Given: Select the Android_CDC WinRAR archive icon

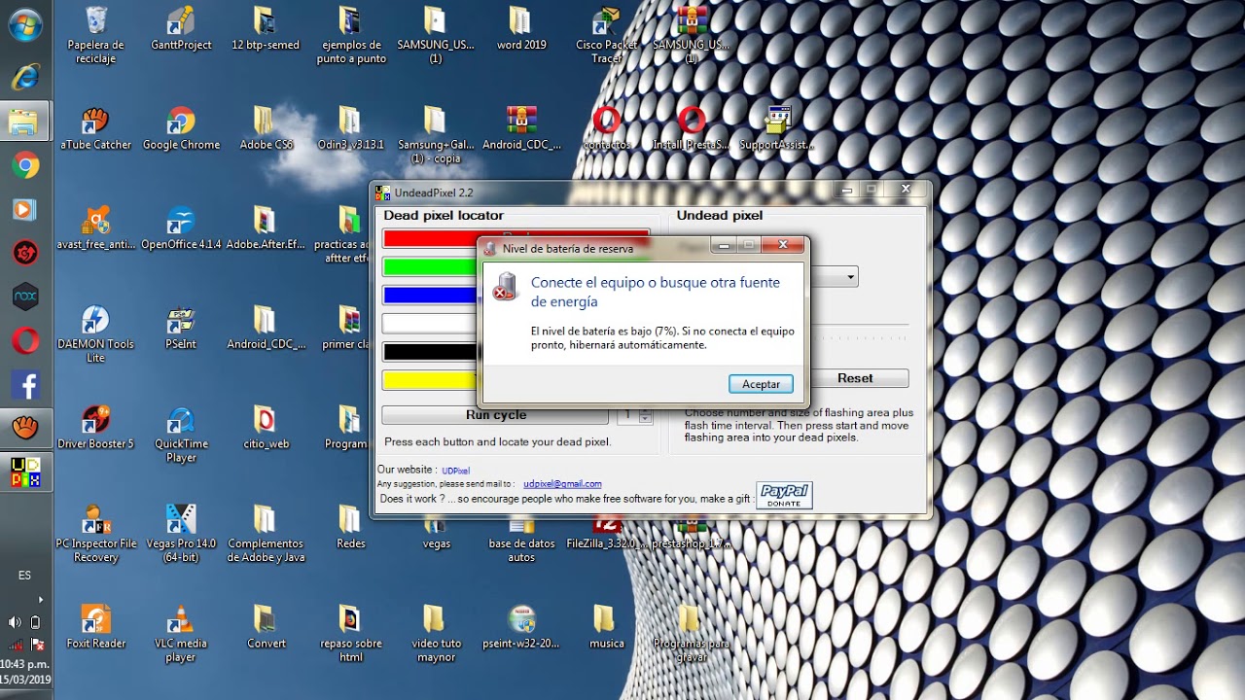Looking at the screenshot, I should point(521,129).
